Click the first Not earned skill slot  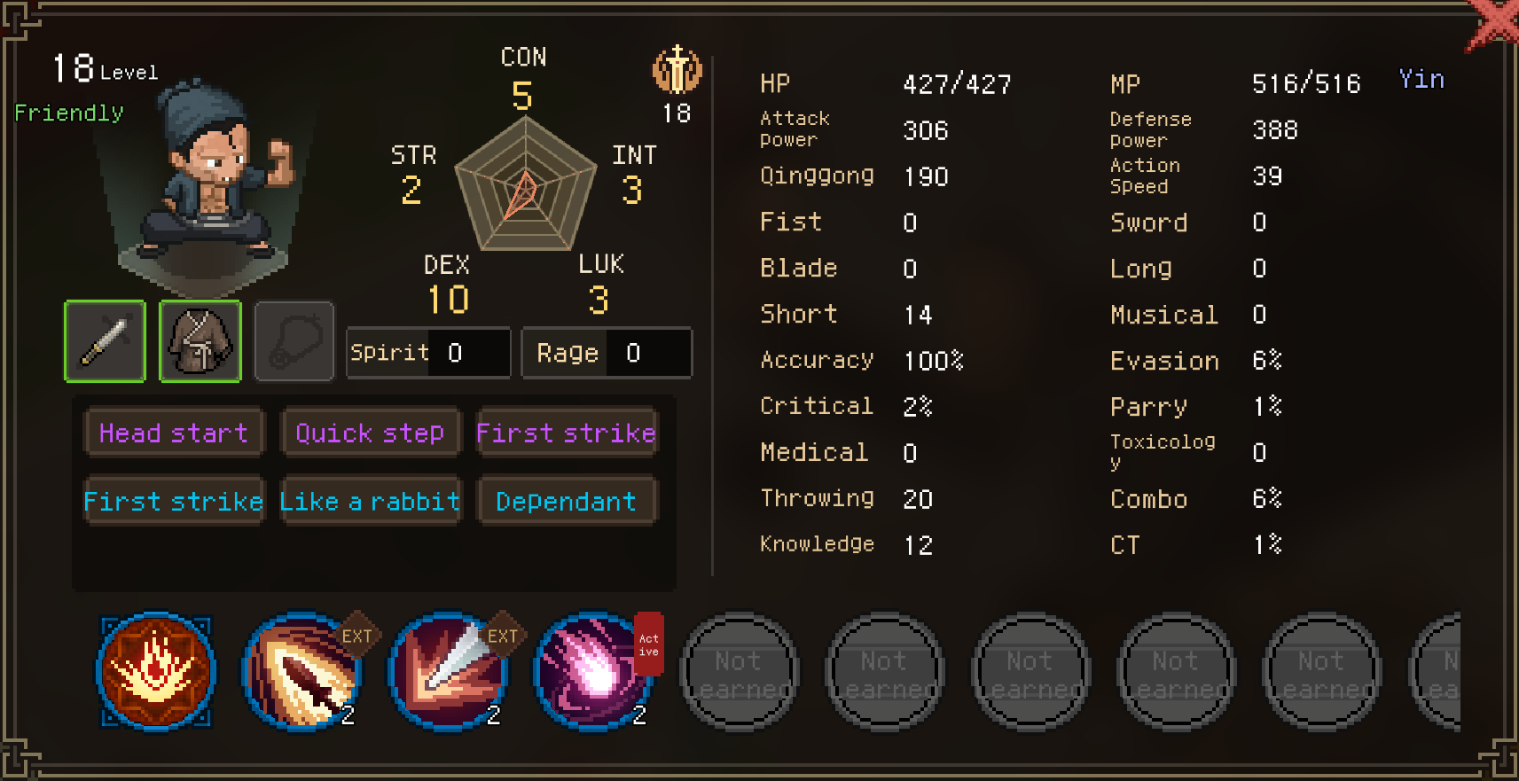739,672
